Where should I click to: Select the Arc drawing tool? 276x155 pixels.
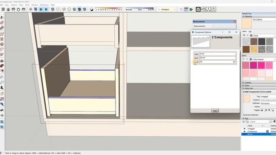coord(2,50)
